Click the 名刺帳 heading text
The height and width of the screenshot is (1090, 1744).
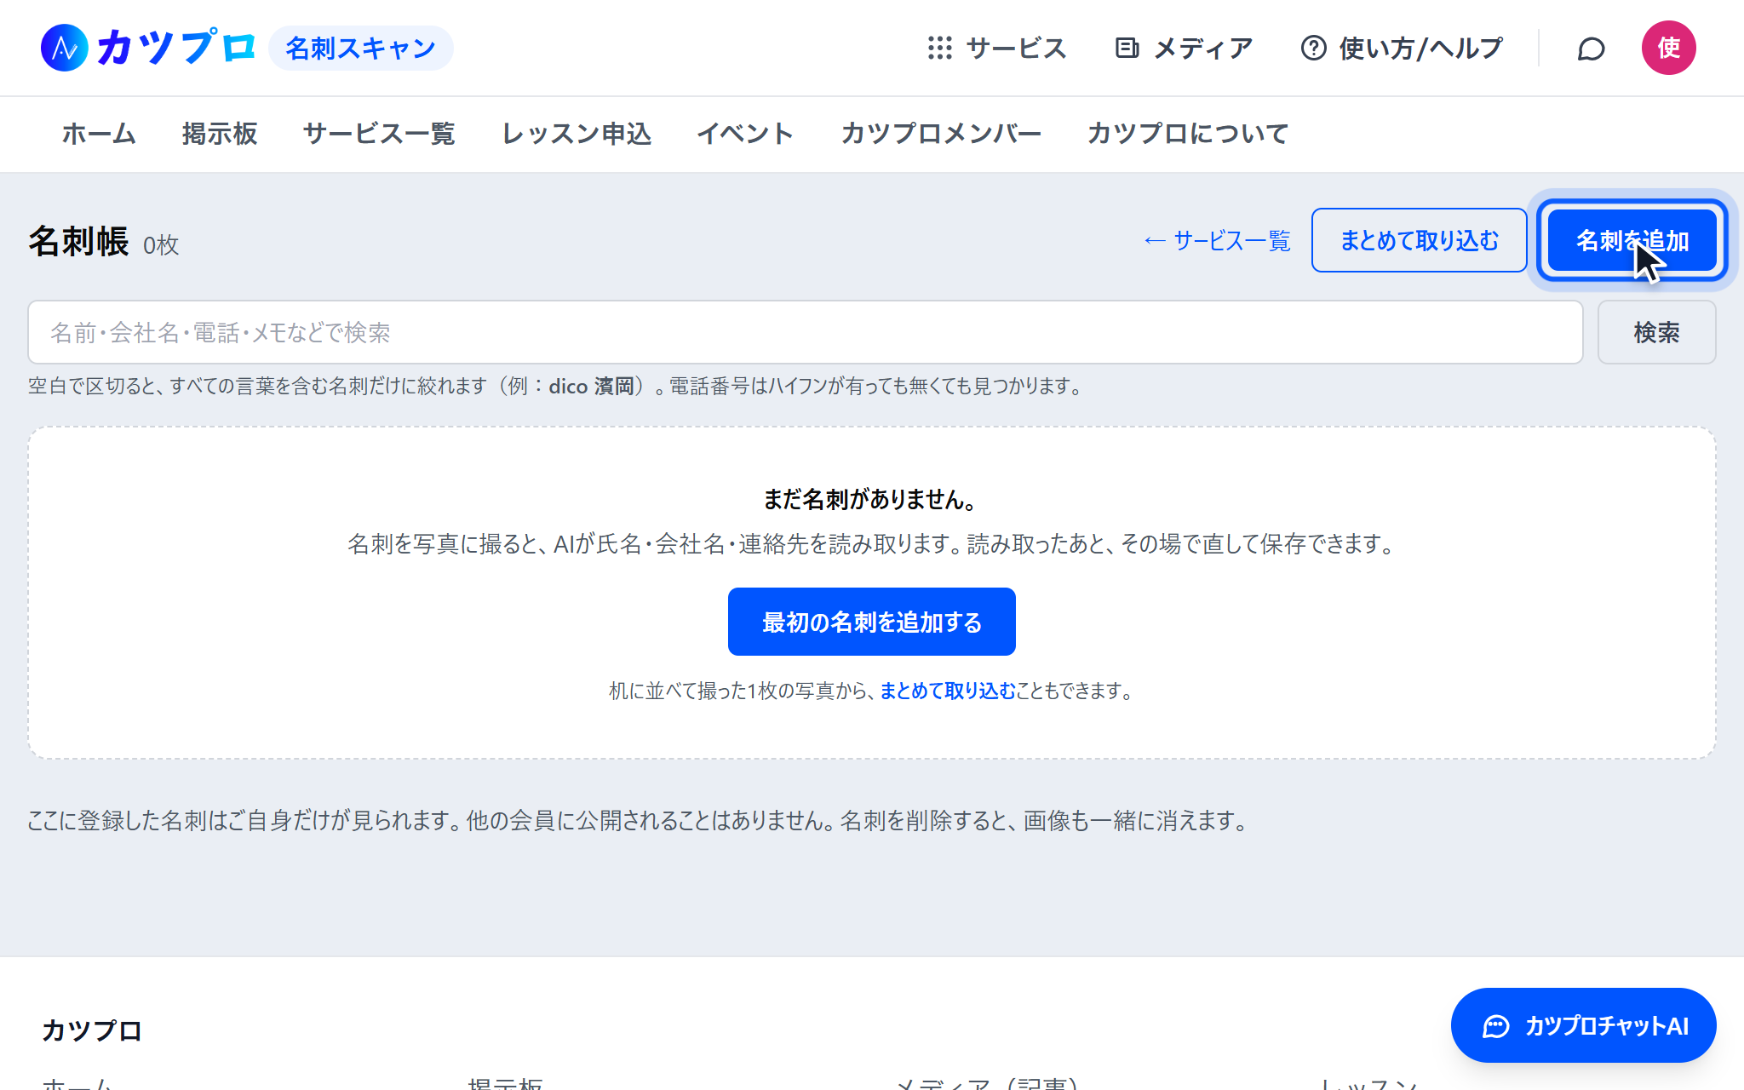[78, 242]
